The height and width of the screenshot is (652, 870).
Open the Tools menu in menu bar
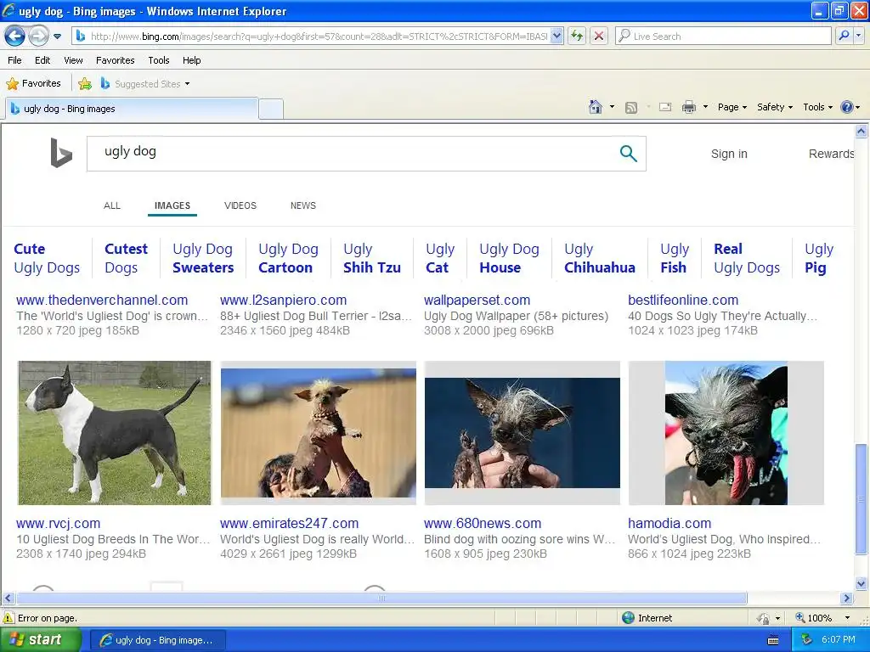(x=159, y=60)
